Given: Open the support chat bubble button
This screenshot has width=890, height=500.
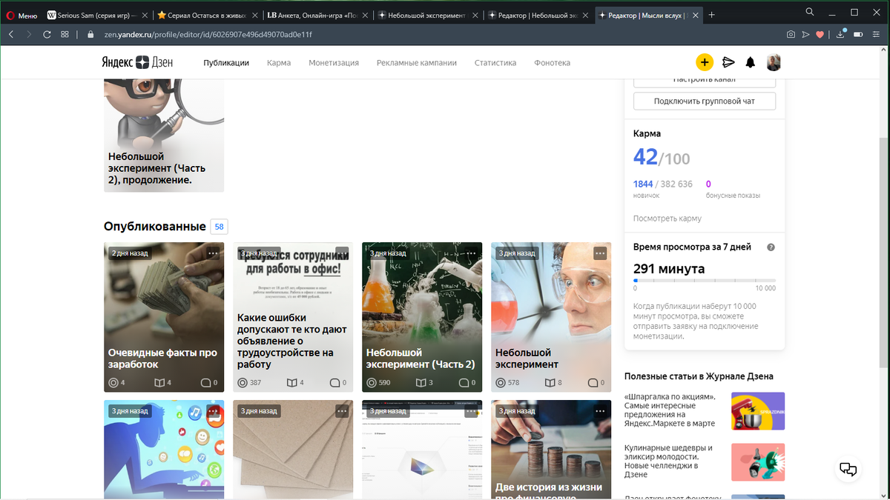Looking at the screenshot, I should tap(848, 469).
